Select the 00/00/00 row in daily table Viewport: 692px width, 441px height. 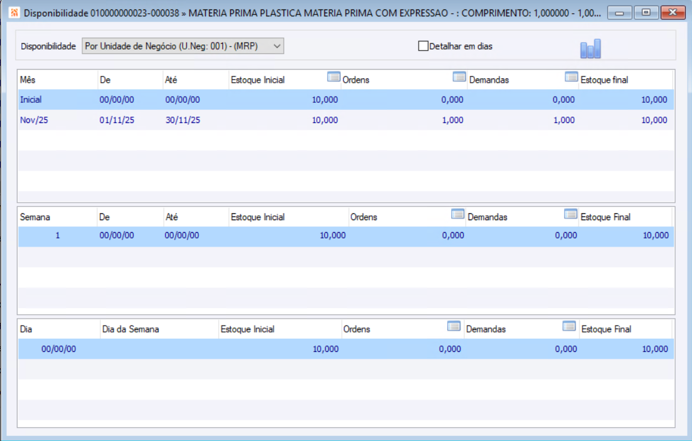click(x=346, y=349)
